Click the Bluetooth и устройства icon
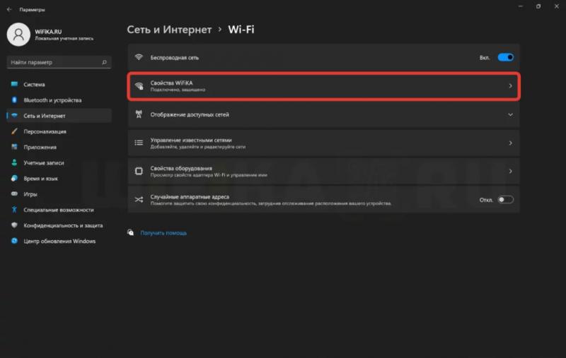Viewport: 566px width, 358px height. click(14, 100)
